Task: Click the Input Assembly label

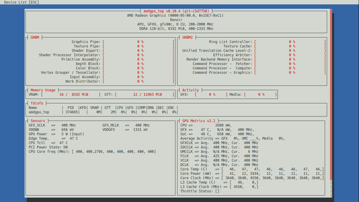Action: (85, 77)
